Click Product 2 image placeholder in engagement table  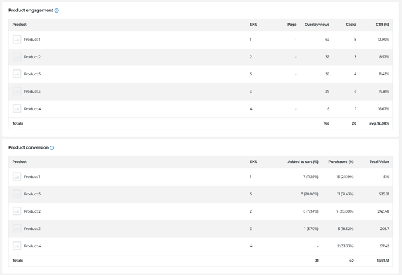coord(17,57)
